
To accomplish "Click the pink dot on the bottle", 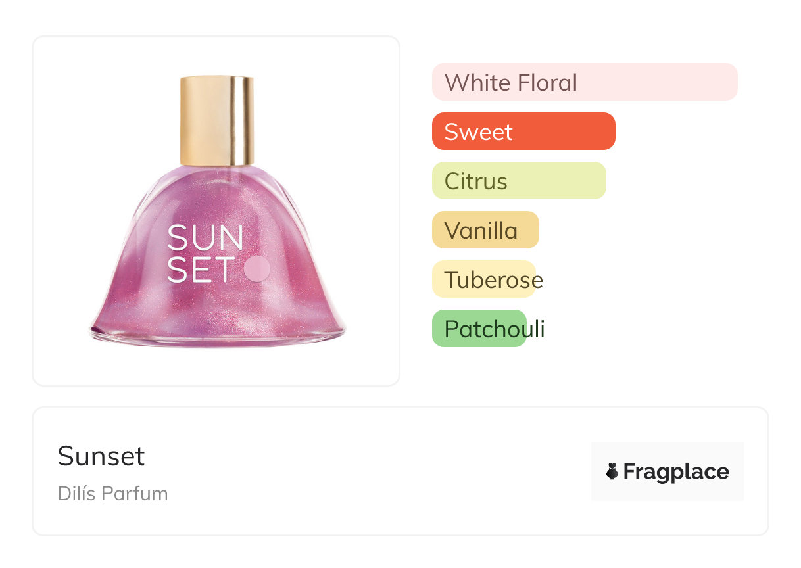I will coord(256,268).
